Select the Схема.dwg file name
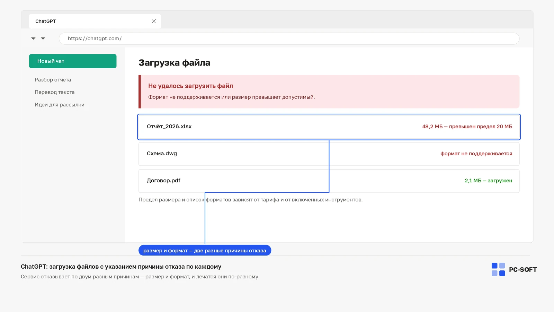This screenshot has width=554, height=312. tap(162, 154)
